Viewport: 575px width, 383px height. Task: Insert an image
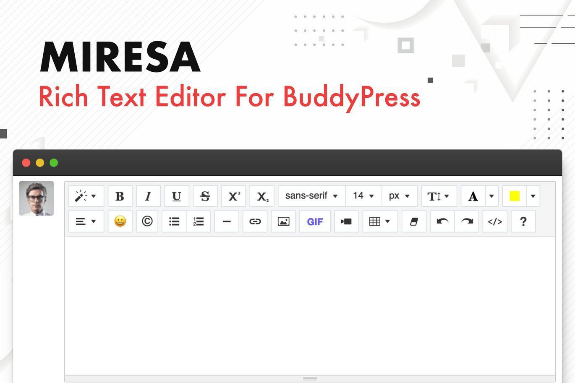pos(283,221)
